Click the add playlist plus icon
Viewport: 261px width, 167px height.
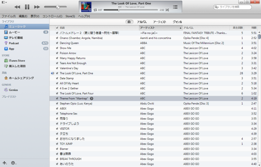(x=5, y=163)
